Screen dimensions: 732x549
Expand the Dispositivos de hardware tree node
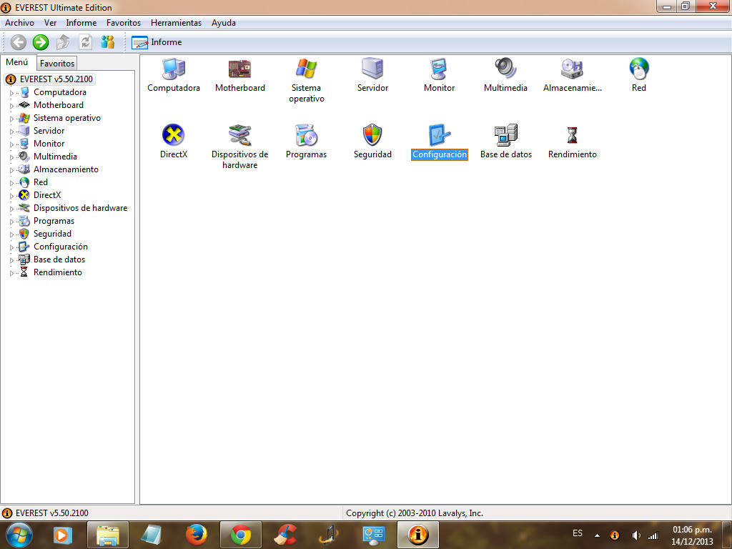(x=11, y=208)
